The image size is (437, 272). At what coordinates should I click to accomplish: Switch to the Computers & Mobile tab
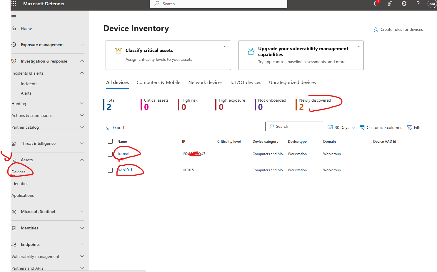click(159, 83)
